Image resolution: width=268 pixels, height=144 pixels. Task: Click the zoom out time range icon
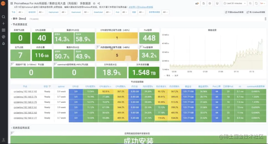click(250, 3)
